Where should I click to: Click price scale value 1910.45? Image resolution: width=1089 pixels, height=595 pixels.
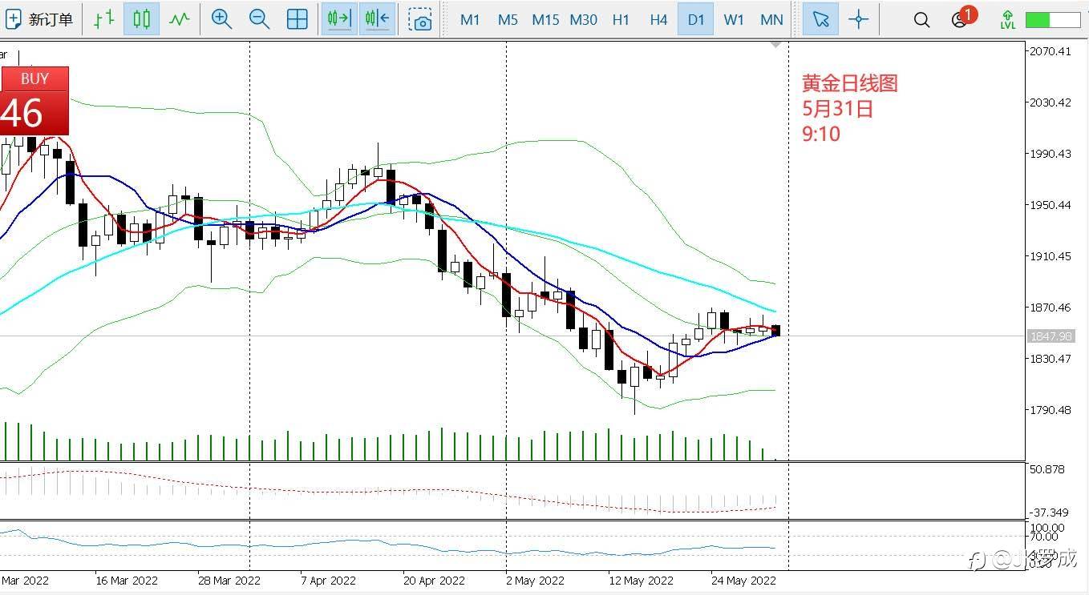1051,256
